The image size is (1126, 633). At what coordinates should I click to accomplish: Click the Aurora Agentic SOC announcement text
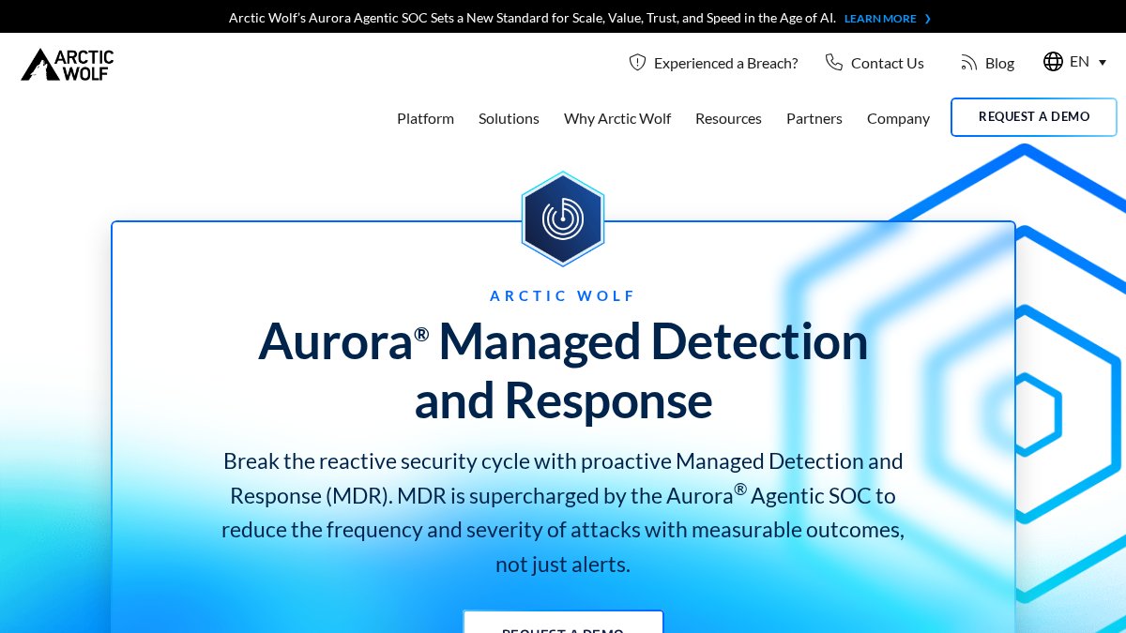[532, 18]
